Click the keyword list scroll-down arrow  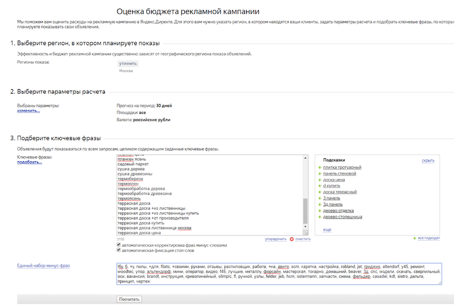[x=305, y=226]
